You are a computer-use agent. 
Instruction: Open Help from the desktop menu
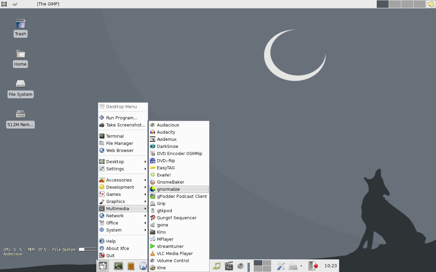pos(123,241)
